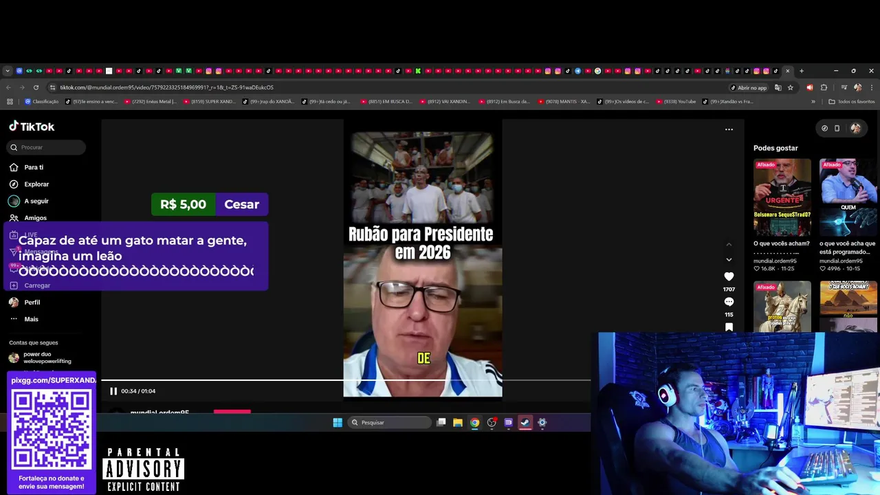
Task: Click 'o que você acha que está programado' title
Action: tap(848, 247)
